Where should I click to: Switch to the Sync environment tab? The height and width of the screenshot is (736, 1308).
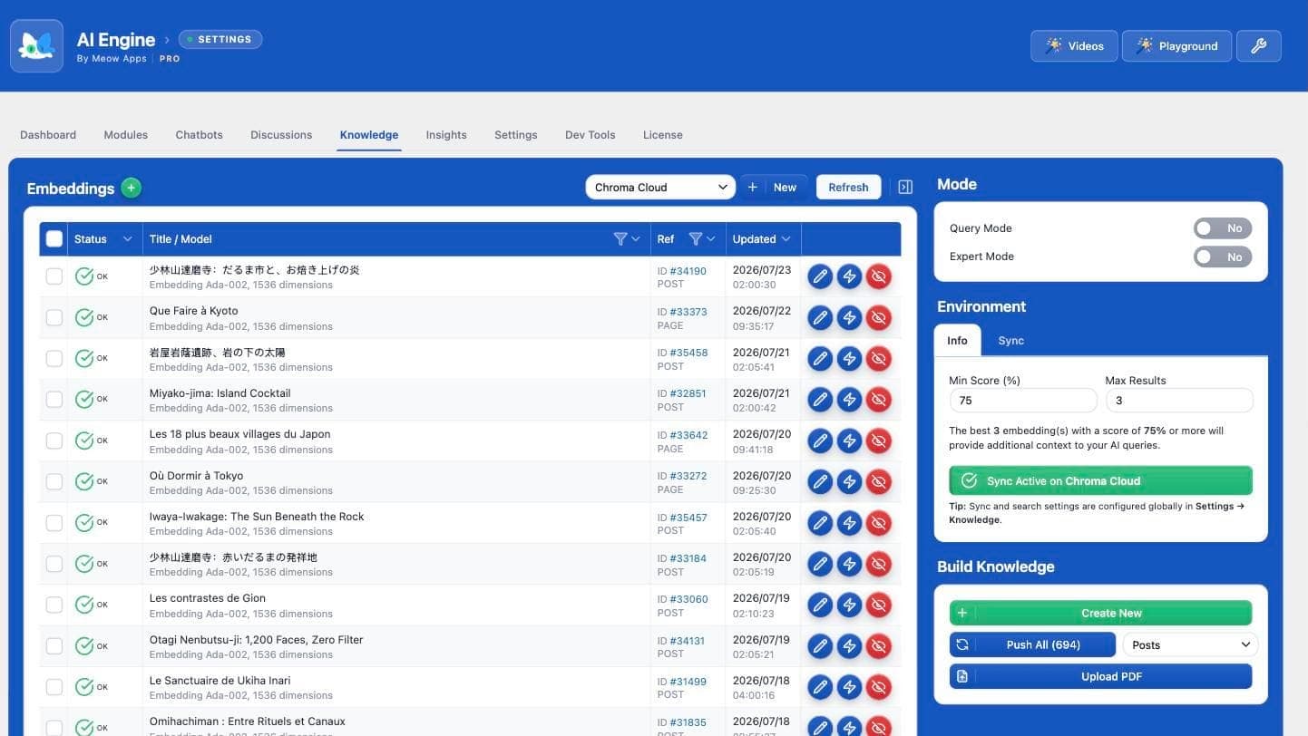(x=1010, y=341)
